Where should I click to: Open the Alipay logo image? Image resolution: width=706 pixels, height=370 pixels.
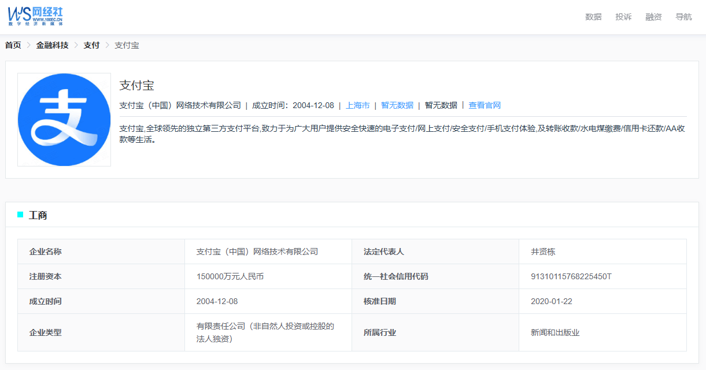pyautogui.click(x=64, y=120)
